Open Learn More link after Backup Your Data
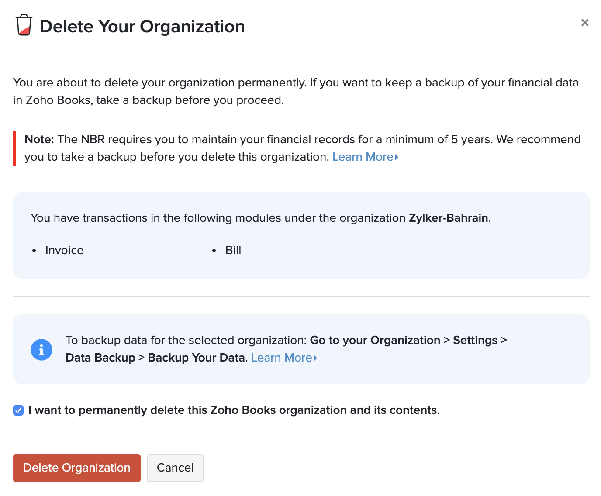The image size is (601, 496). click(281, 358)
